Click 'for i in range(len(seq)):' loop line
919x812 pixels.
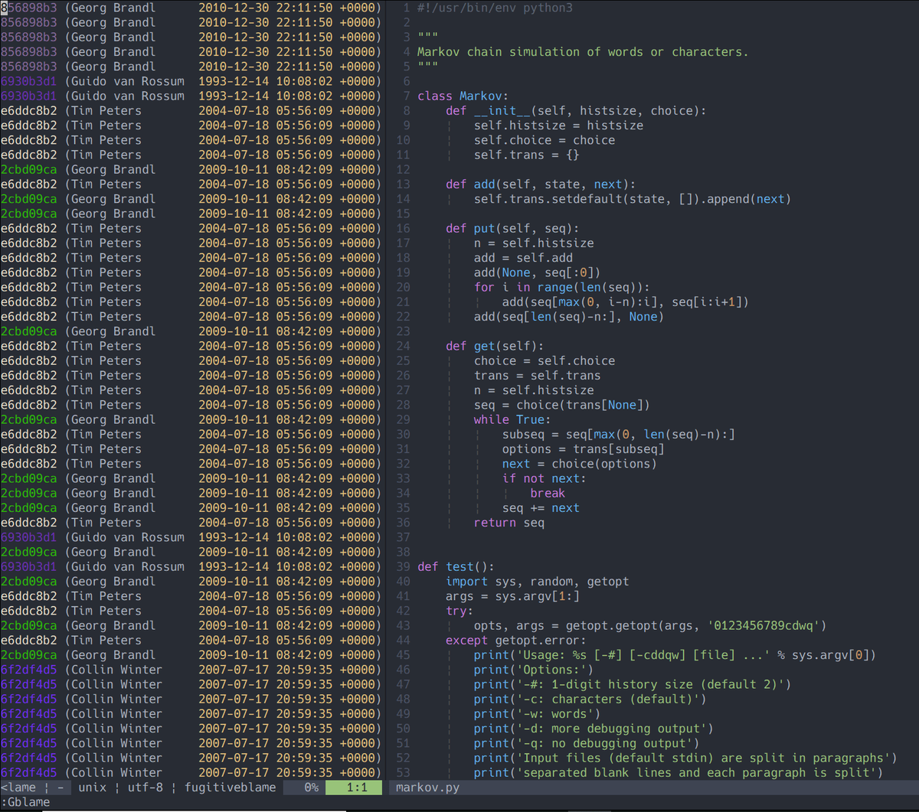tap(562, 287)
